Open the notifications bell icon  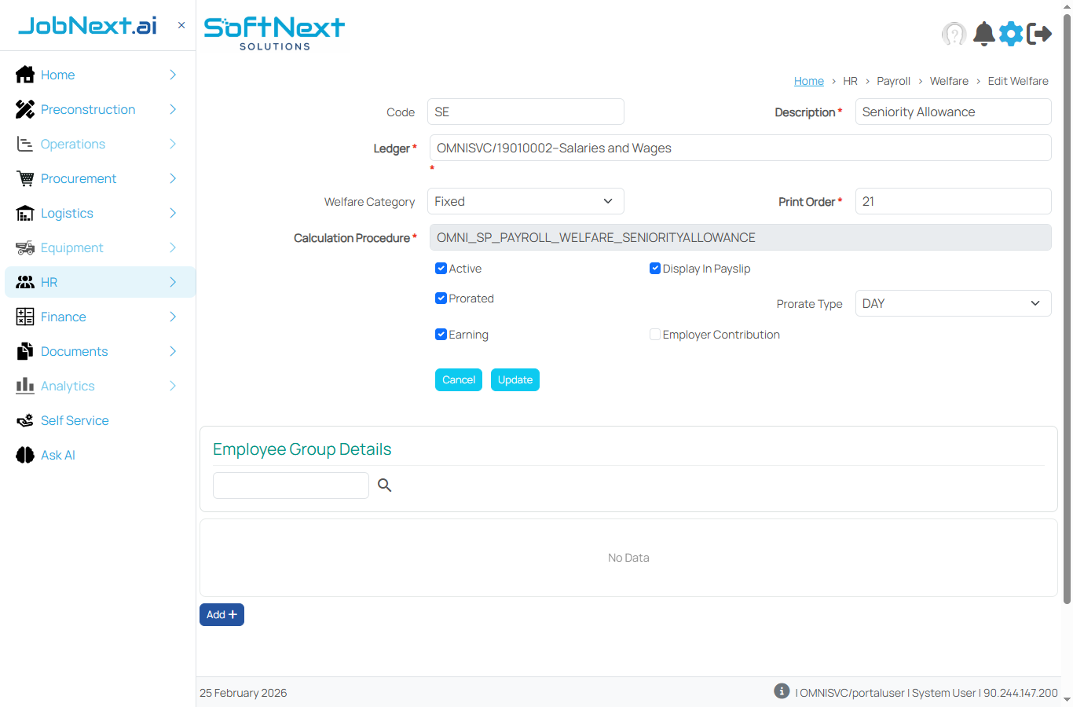983,34
